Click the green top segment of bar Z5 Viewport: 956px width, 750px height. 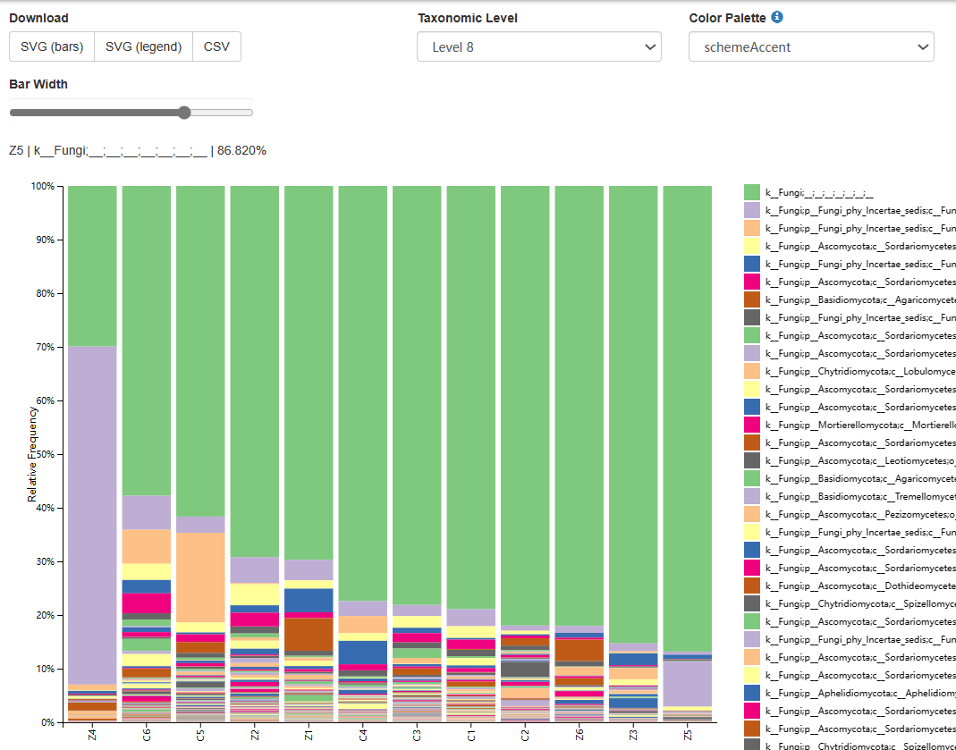coord(687,411)
